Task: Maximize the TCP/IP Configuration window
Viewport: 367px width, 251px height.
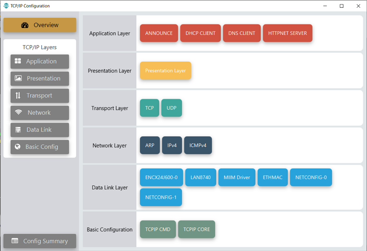Action: [341, 6]
